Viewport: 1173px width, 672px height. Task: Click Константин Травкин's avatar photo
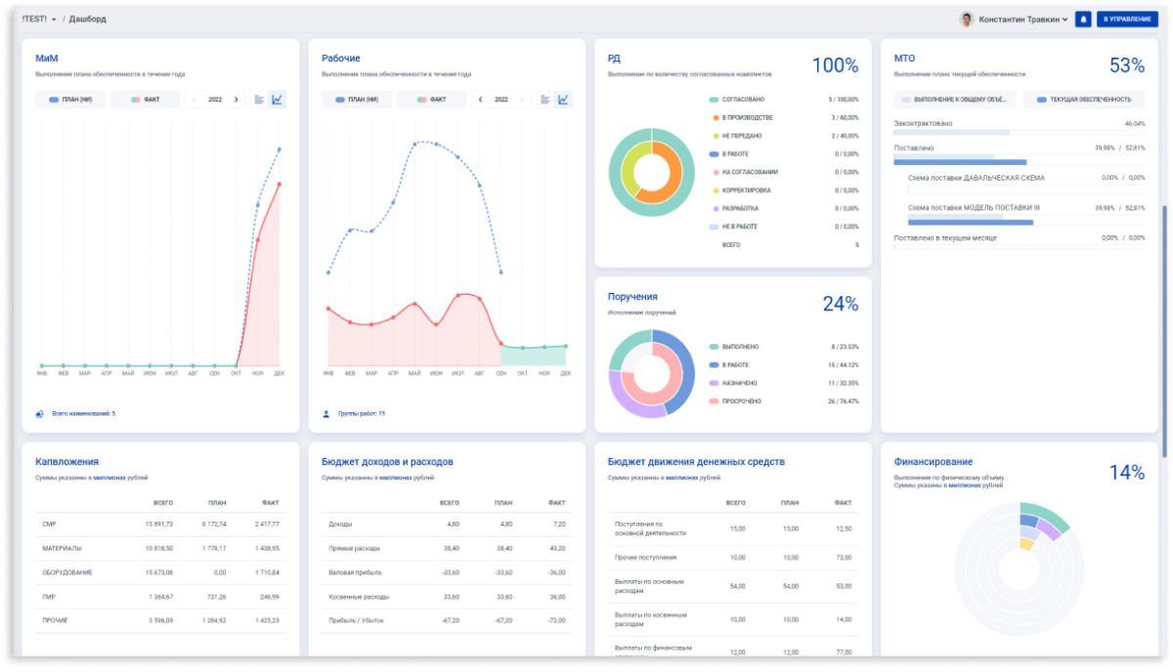click(x=967, y=20)
